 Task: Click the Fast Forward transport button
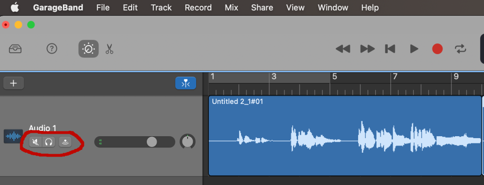click(x=367, y=49)
